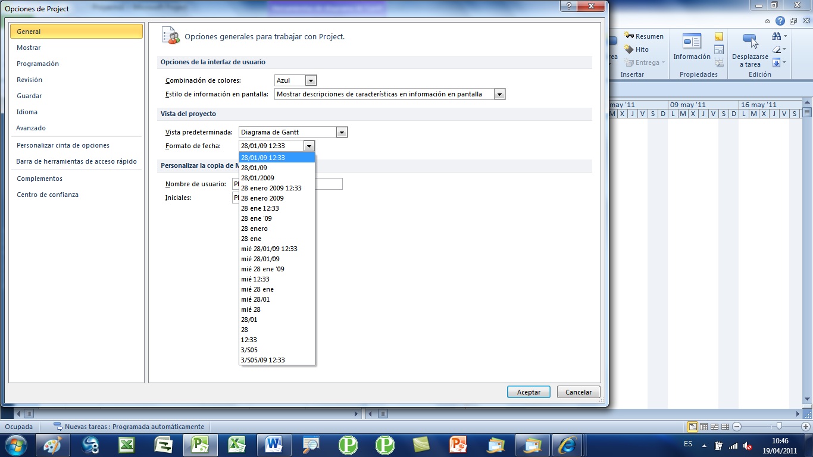The width and height of the screenshot is (813, 457).
Task: Open PowerPoint from the taskbar
Action: [458, 445]
